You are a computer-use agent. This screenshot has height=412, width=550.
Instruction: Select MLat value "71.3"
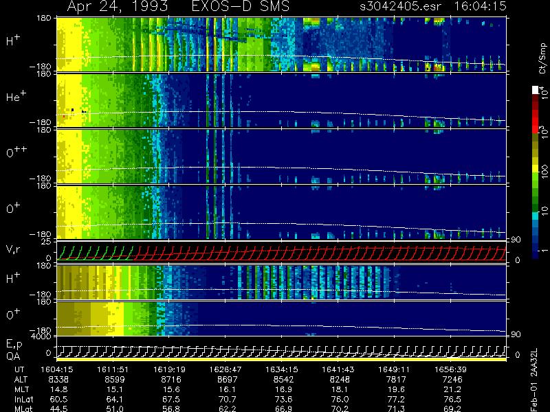pos(396,409)
